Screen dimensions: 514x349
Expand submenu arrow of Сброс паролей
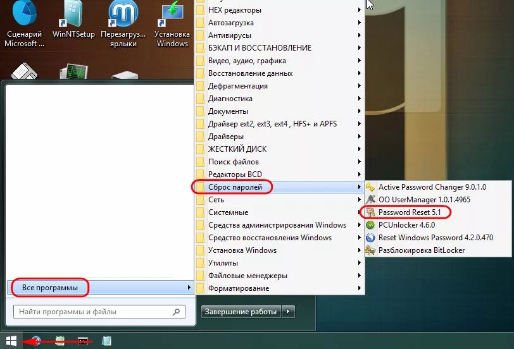click(360, 187)
